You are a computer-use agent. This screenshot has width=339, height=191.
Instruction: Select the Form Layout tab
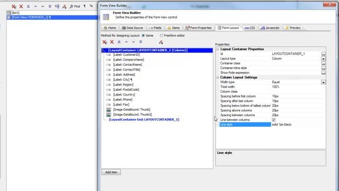click(228, 28)
